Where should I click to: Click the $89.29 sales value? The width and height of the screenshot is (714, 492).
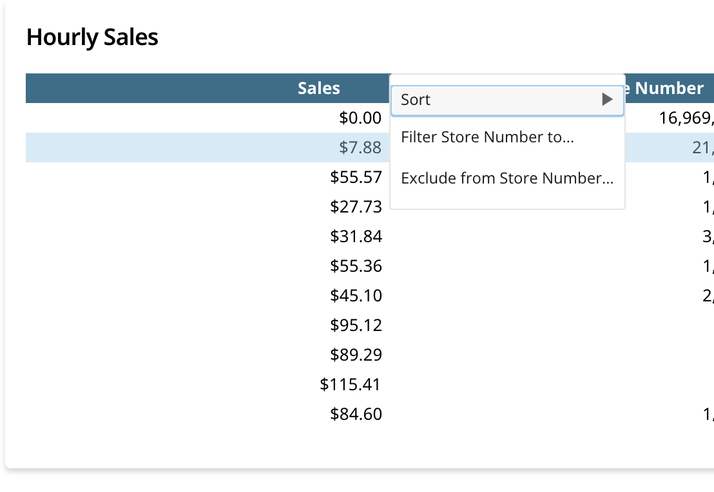click(356, 355)
